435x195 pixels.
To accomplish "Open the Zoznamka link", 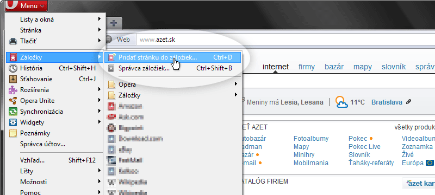I will [417, 147].
